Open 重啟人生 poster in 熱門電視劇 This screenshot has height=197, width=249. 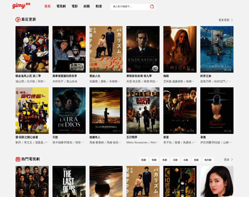(143, 182)
